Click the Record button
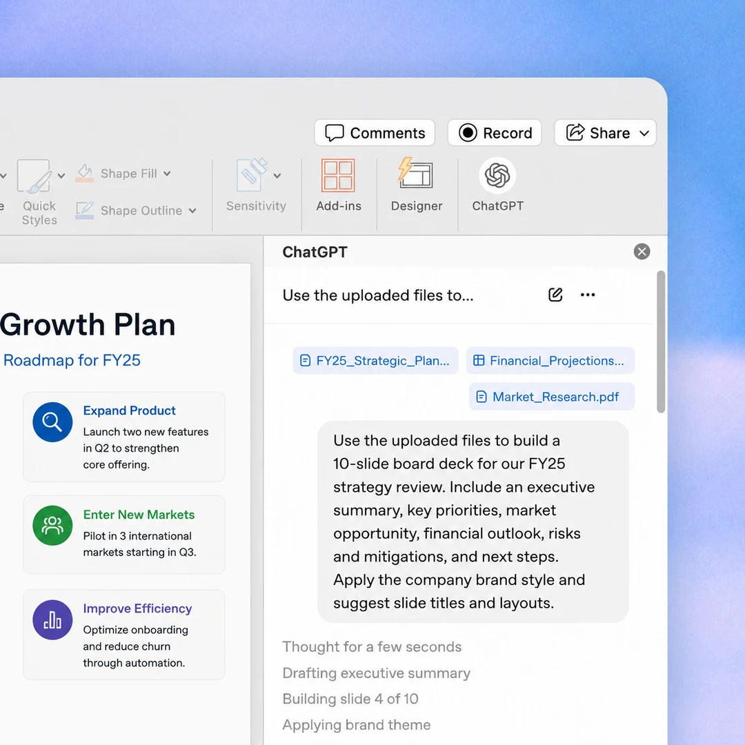 [495, 132]
